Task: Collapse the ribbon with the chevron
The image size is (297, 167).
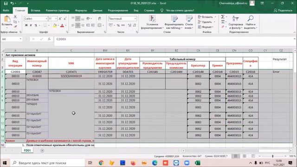Action: tap(295, 32)
